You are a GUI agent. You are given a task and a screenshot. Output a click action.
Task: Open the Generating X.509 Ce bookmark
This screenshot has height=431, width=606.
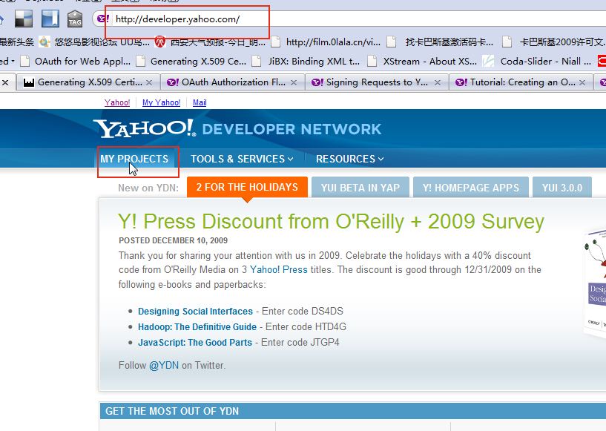pos(191,61)
